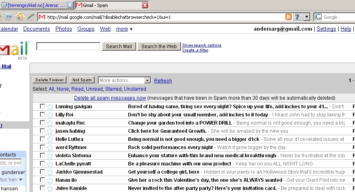
Task: Star the werd Ryttmer message
Action: (50, 147)
